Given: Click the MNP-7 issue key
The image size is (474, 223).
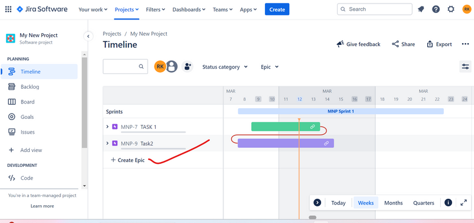Looking at the screenshot, I should [129, 127].
